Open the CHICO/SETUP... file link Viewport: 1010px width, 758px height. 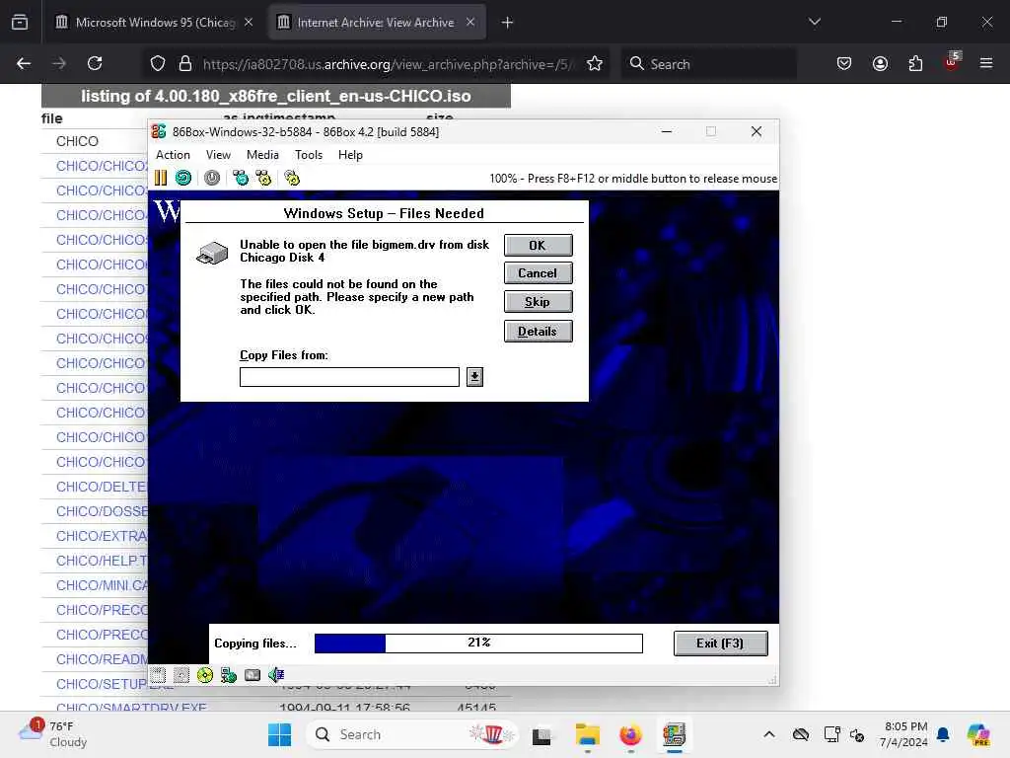(102, 684)
